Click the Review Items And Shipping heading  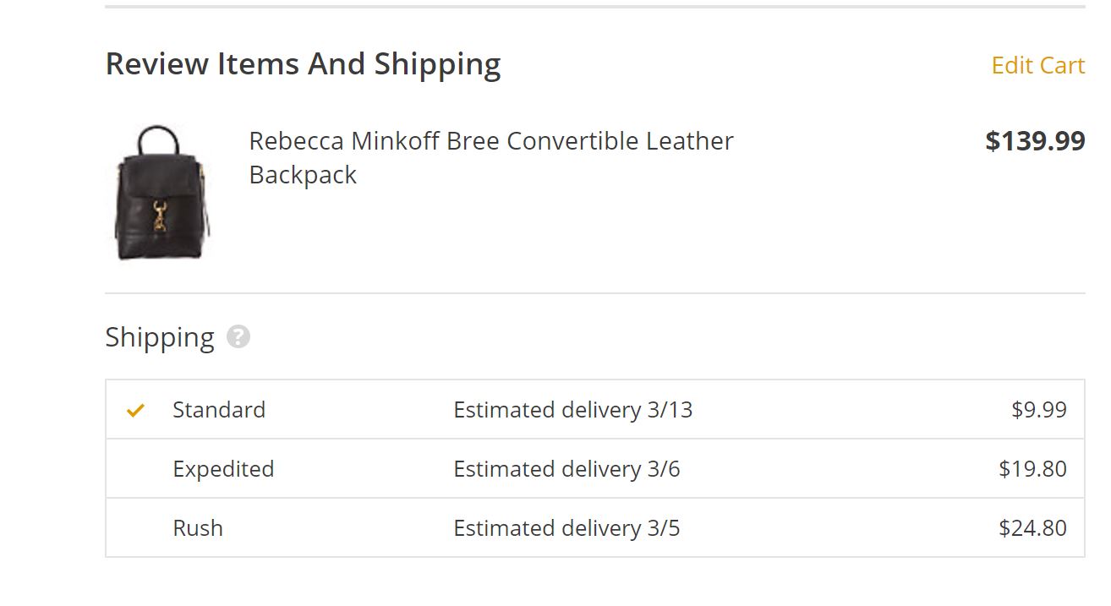pos(303,64)
